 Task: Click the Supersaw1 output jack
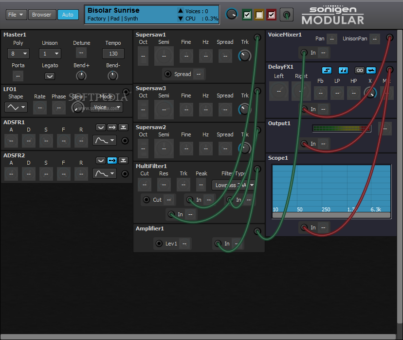point(257,38)
